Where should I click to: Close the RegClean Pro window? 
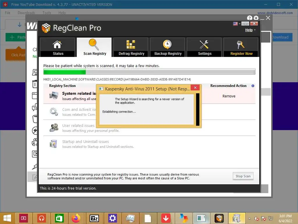tap(254, 23)
